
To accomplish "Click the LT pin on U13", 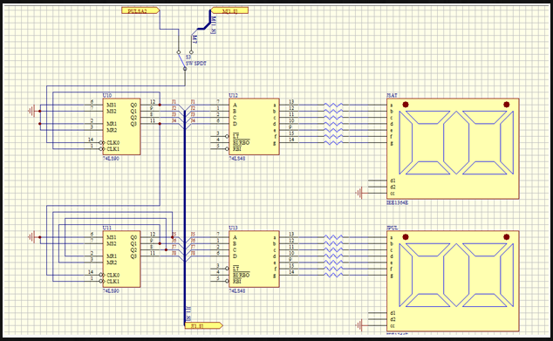I will 236,269.
